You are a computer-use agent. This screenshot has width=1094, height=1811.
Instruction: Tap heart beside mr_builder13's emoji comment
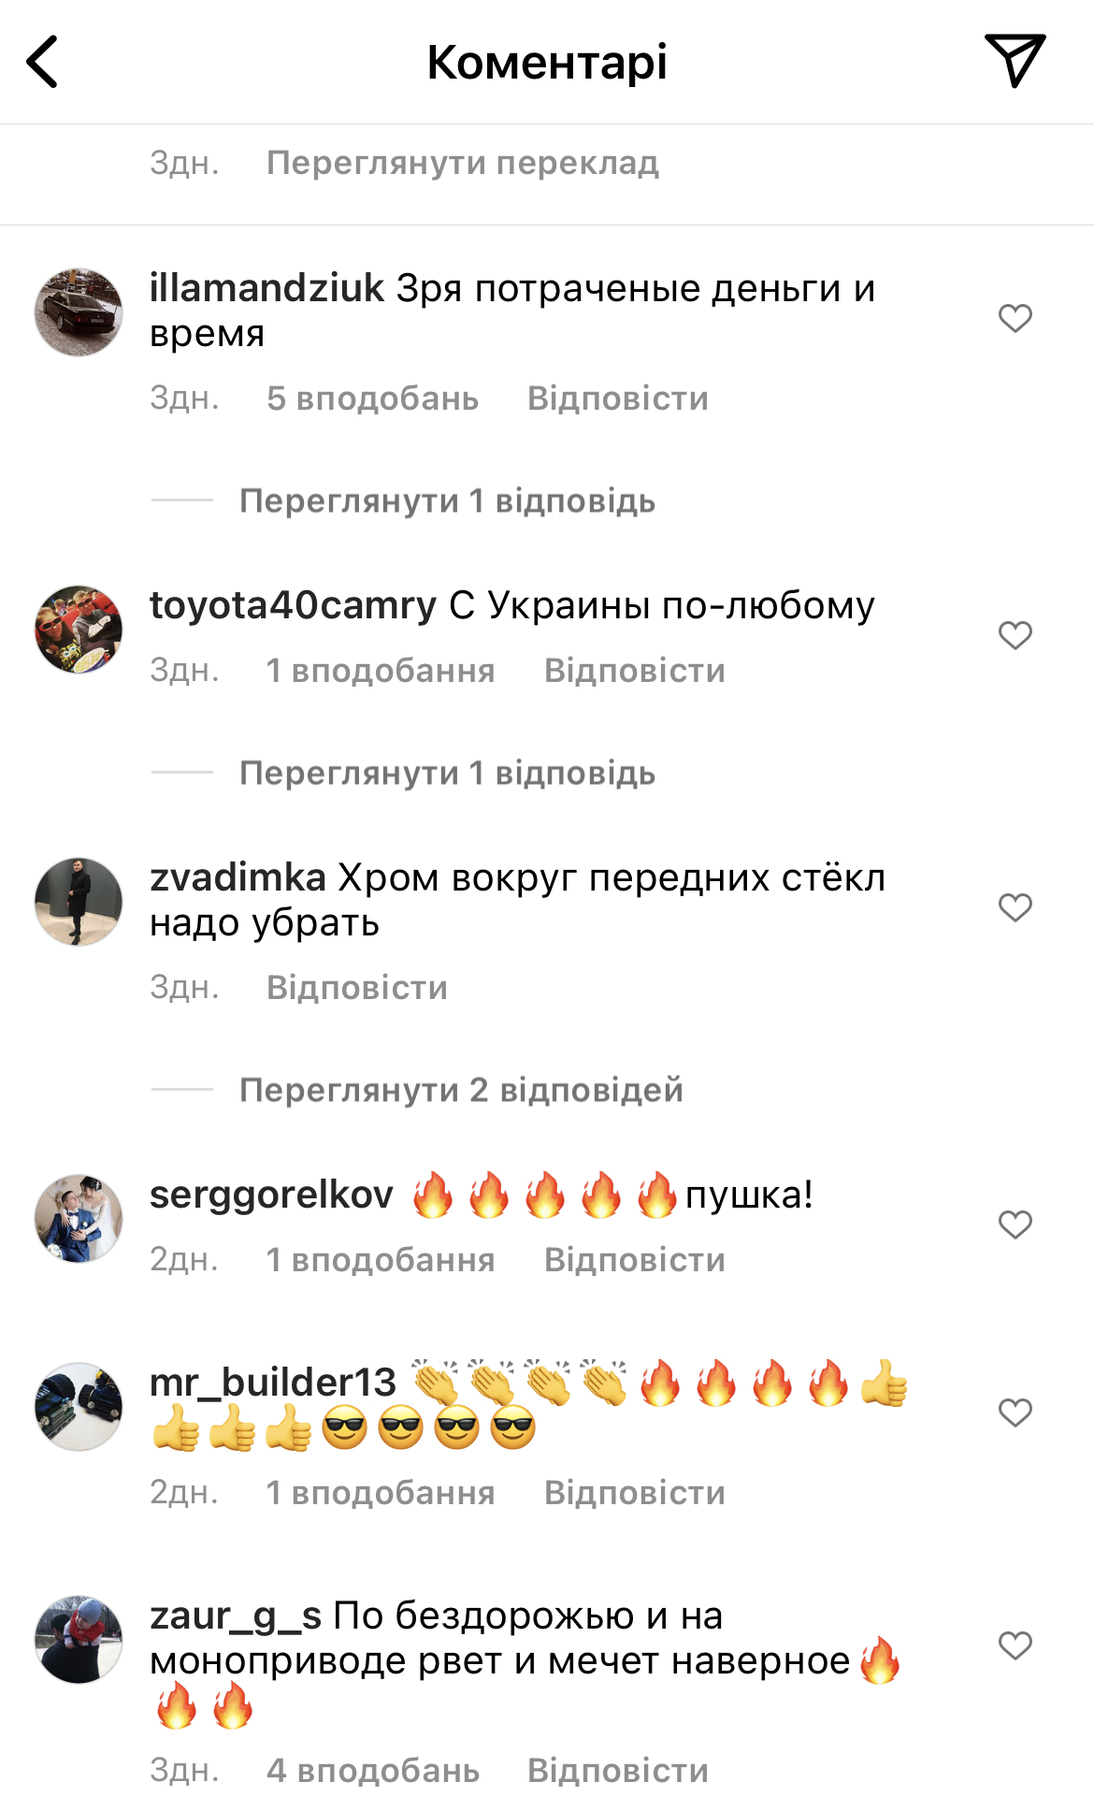coord(1015,1412)
